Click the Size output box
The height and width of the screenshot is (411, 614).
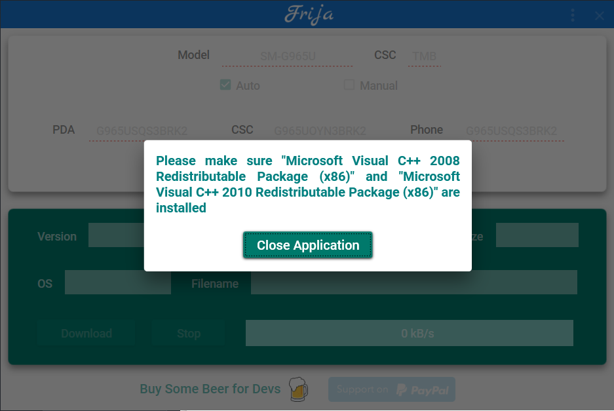tap(537, 235)
